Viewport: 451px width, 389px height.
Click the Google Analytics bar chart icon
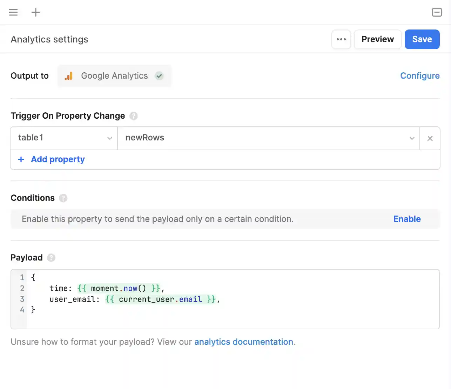69,76
